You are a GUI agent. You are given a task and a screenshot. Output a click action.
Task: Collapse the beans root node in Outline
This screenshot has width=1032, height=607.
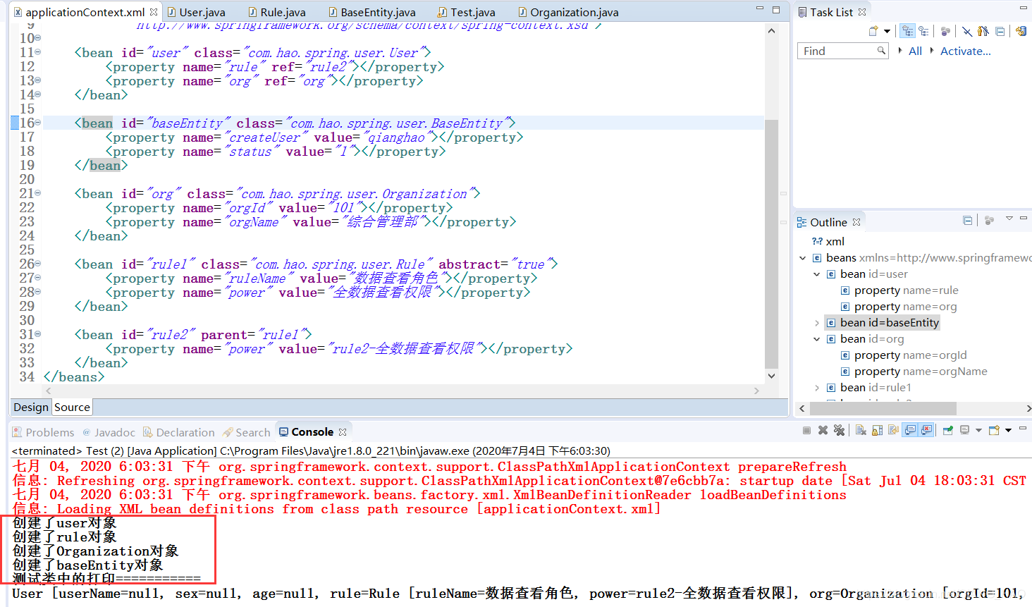803,258
